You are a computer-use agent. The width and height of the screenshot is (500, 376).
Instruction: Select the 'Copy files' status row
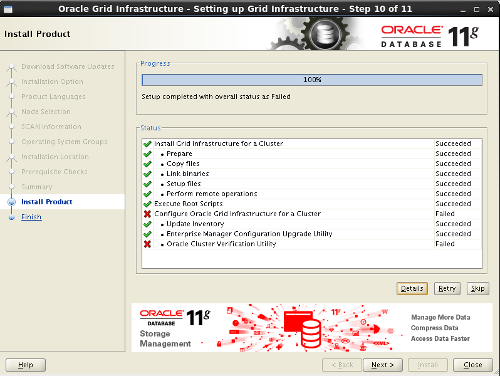tap(311, 164)
